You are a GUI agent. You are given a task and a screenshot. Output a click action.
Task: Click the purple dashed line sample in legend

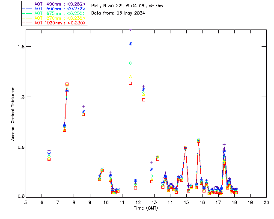tap(27, 4)
